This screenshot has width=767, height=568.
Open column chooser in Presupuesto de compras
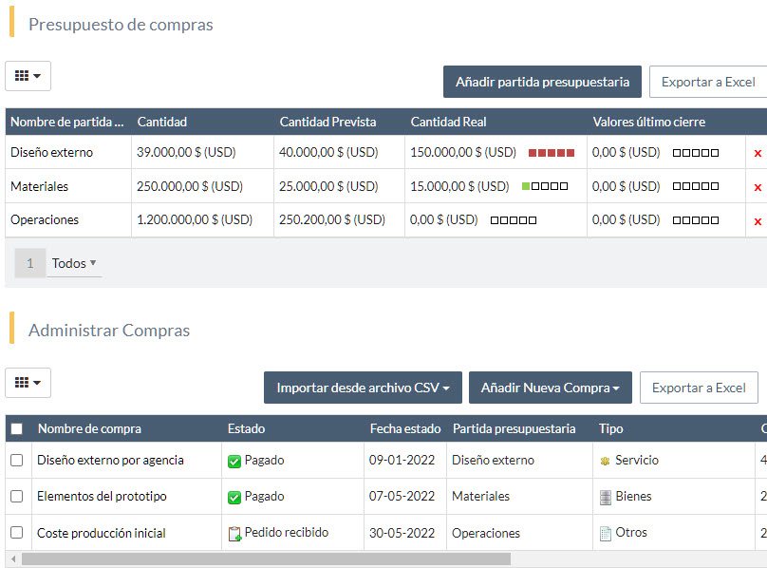pyautogui.click(x=28, y=76)
